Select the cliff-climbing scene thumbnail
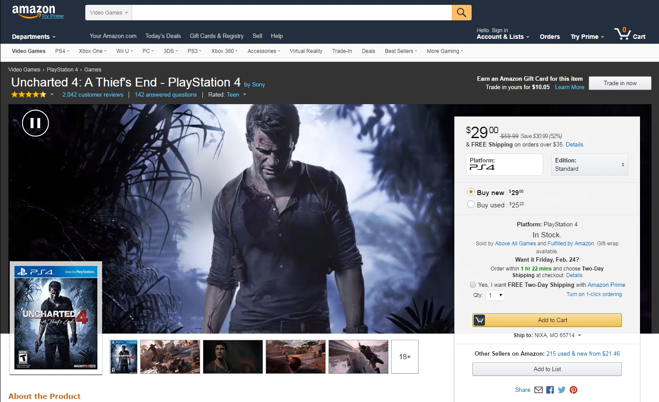The width and height of the screenshot is (659, 402). pos(358,357)
